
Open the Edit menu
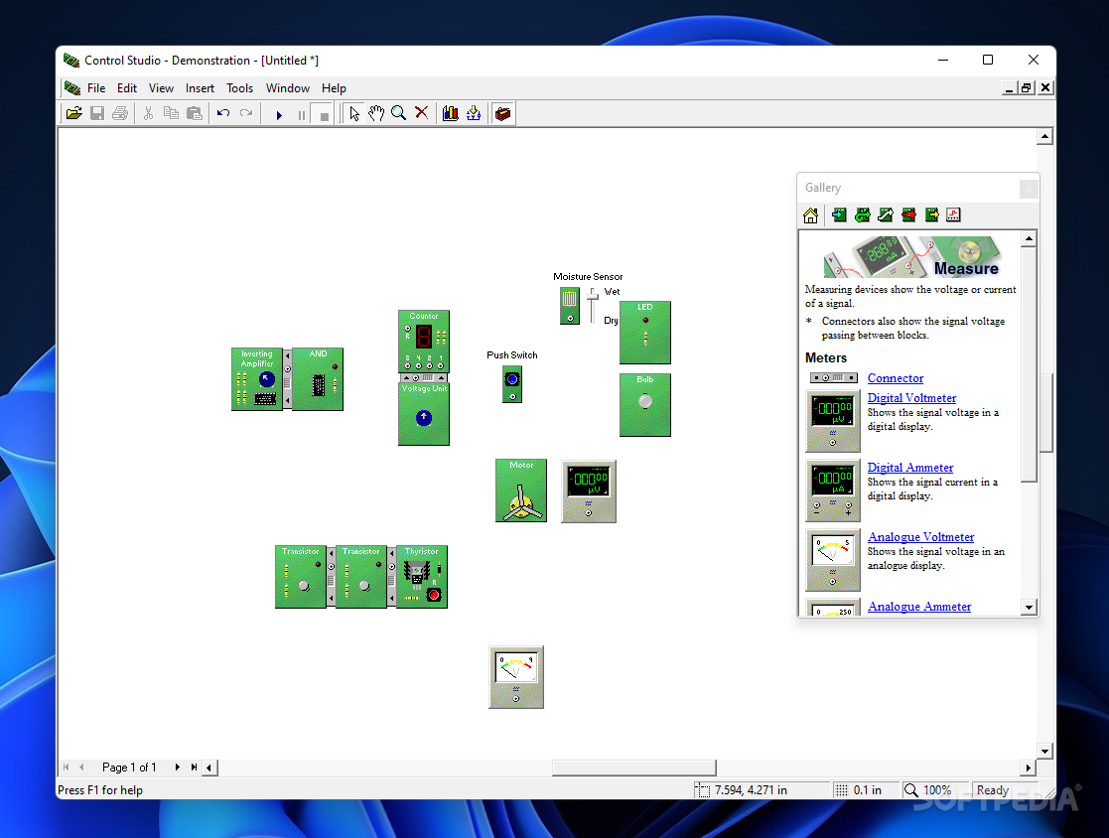(127, 88)
